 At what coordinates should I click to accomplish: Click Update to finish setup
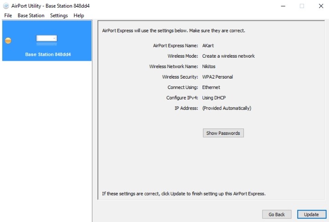(x=312, y=214)
